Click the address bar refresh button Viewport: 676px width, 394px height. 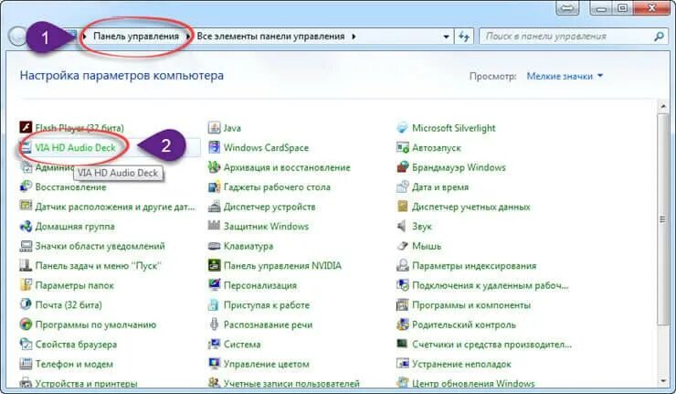click(x=464, y=37)
